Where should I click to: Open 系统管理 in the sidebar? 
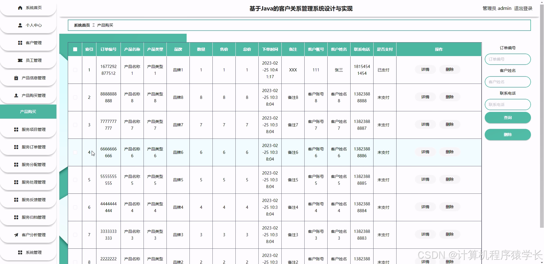[28, 252]
